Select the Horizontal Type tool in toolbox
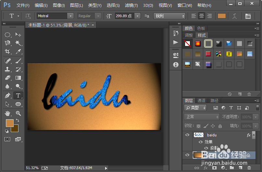The image size is (262, 172). pyautogui.click(x=18, y=96)
